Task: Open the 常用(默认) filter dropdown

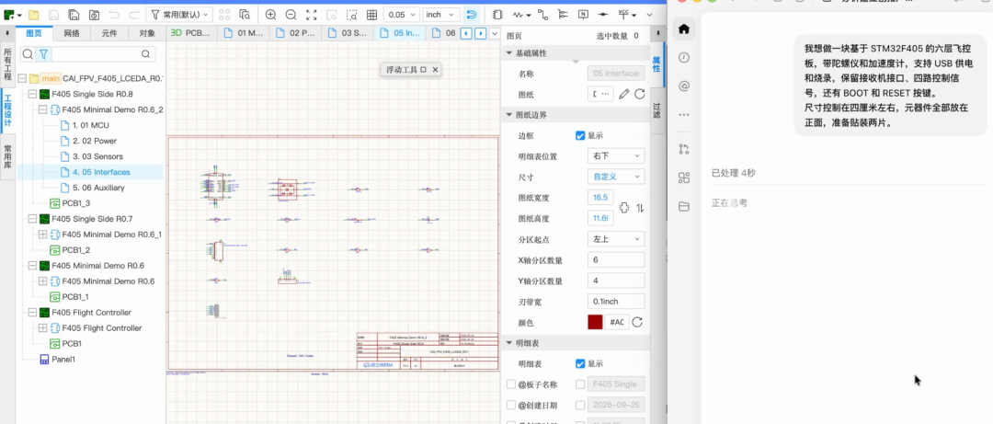Action: click(x=179, y=15)
